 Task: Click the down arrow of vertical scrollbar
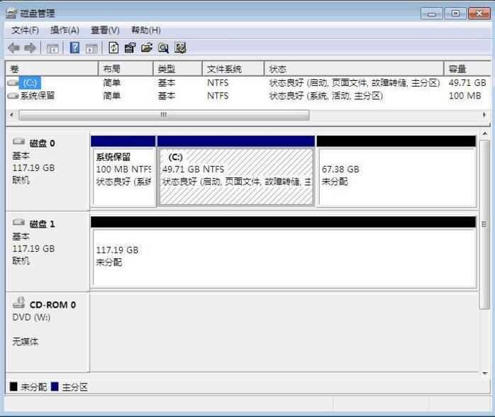pos(484,374)
